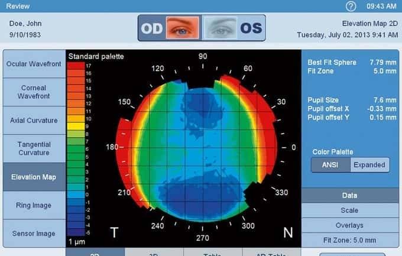Click the dark blue -5 µm palette swatch
This screenshot has width=402, height=256.
(x=76, y=232)
